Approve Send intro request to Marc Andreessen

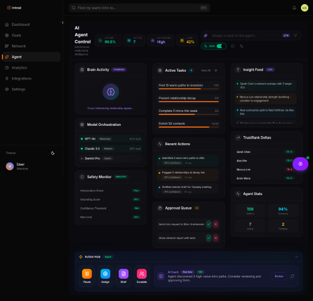point(209,224)
